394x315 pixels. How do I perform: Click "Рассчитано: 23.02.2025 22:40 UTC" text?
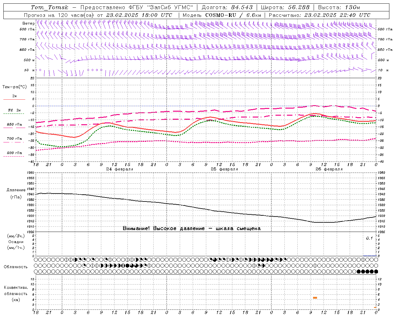tap(320, 15)
